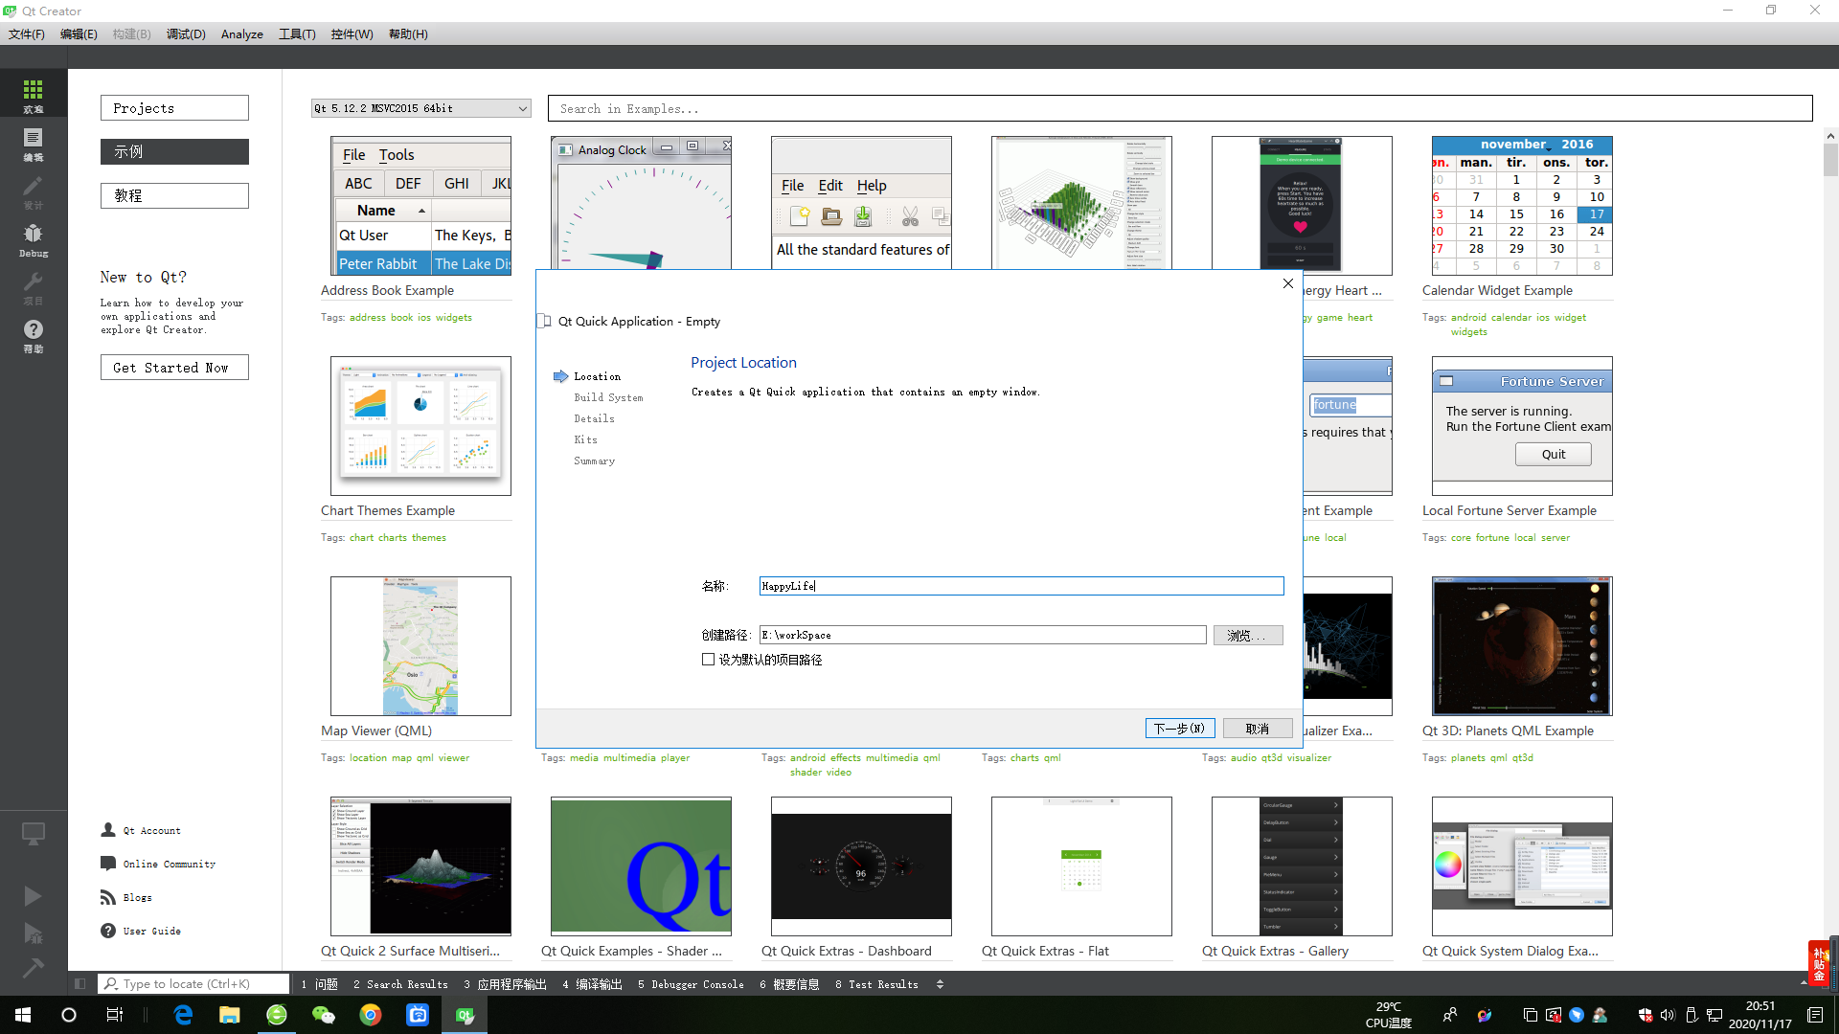Click the User Guide question mark icon
Viewport: 1839px width, 1034px height.
(108, 931)
